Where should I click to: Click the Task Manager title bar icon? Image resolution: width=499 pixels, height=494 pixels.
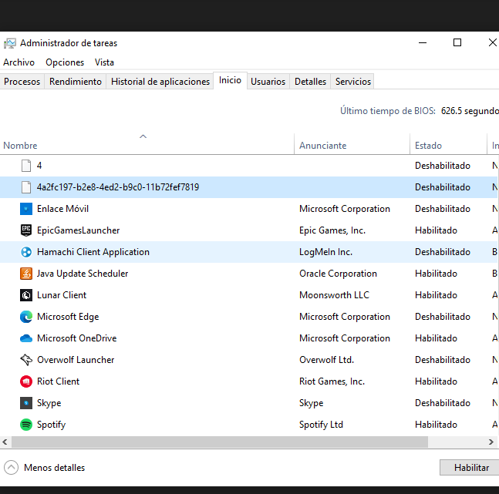click(x=9, y=43)
